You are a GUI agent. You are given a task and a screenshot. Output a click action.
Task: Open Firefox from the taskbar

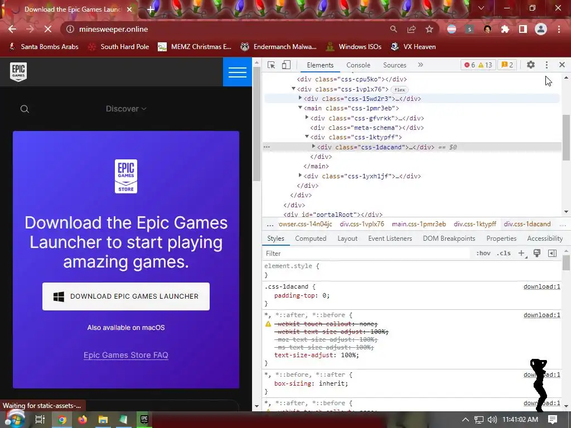[x=83, y=420]
